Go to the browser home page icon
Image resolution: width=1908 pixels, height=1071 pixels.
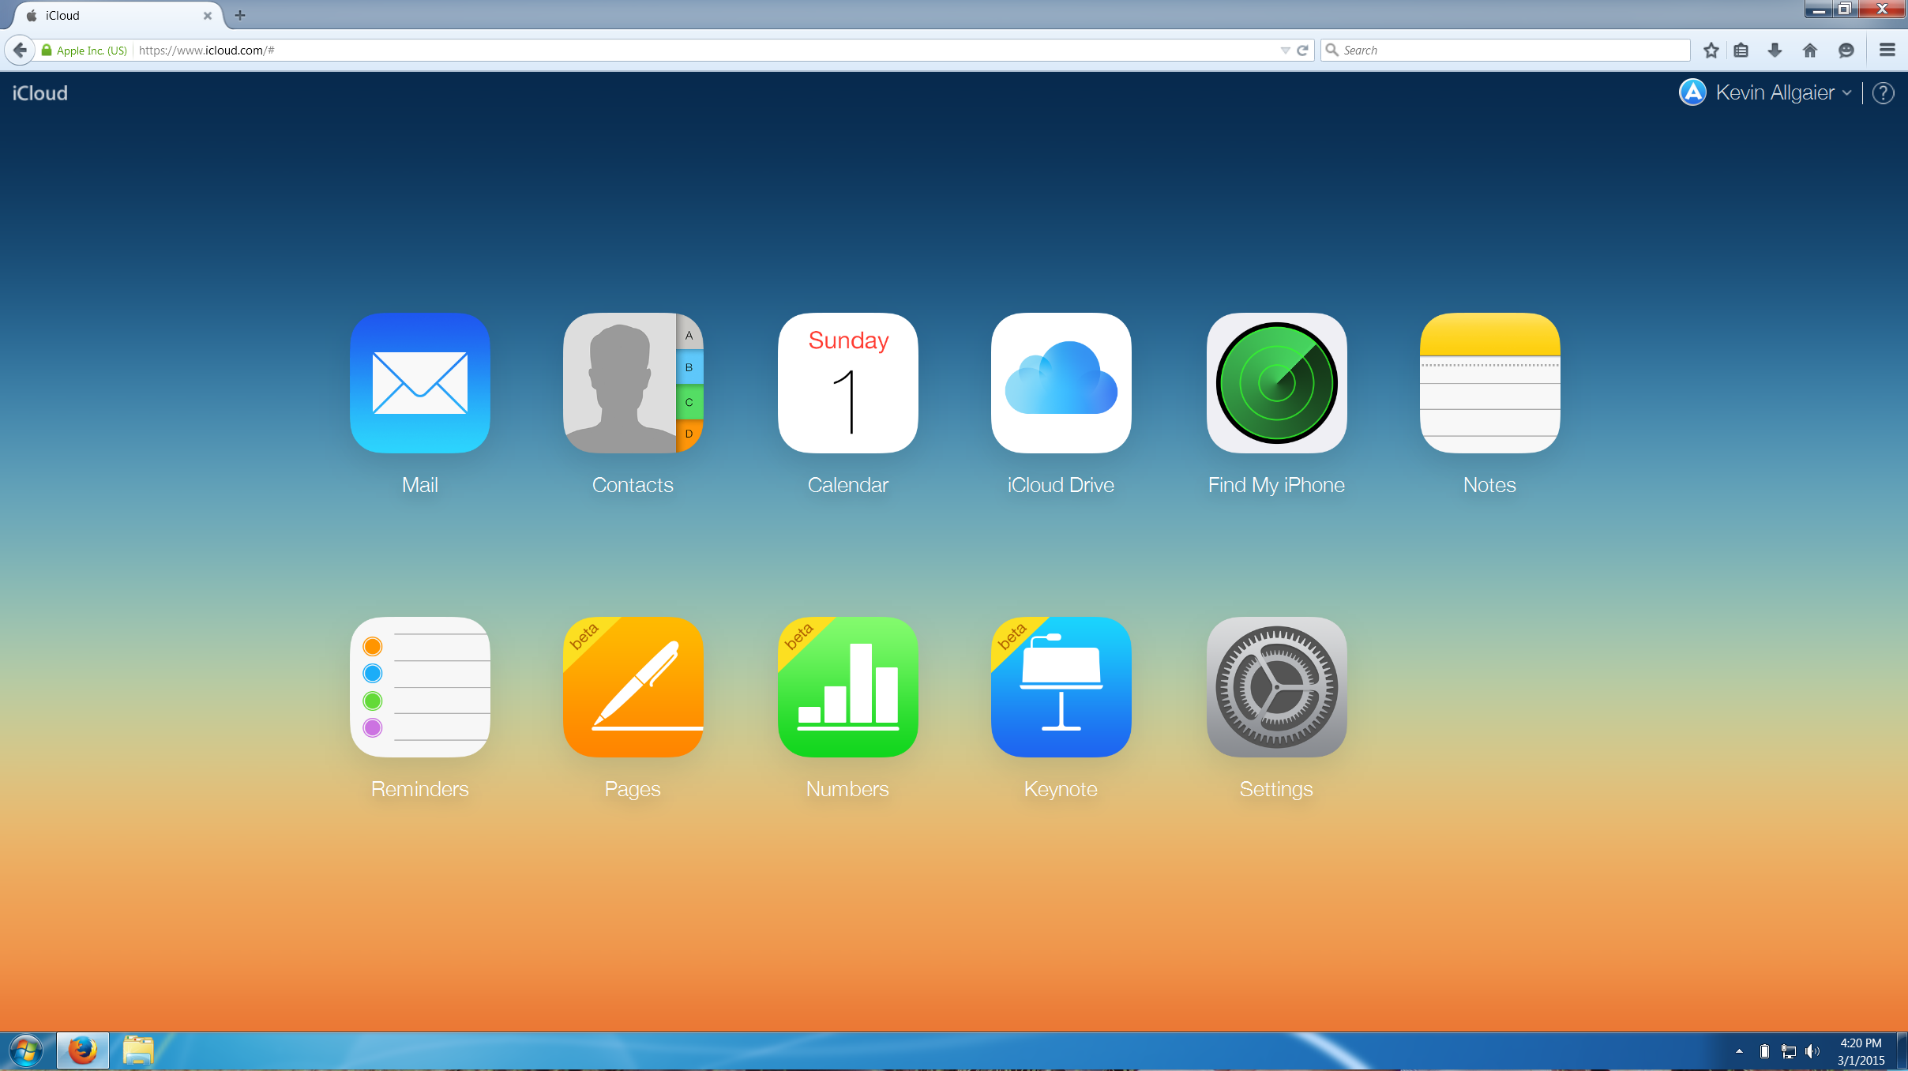(1811, 50)
